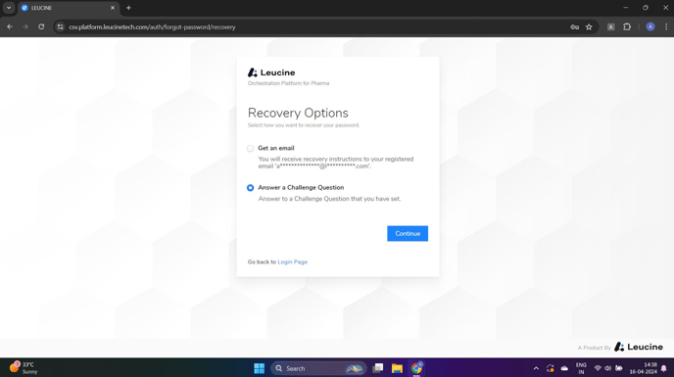Image resolution: width=674 pixels, height=377 pixels.
Task: Go back to the previous page
Action: (10, 26)
